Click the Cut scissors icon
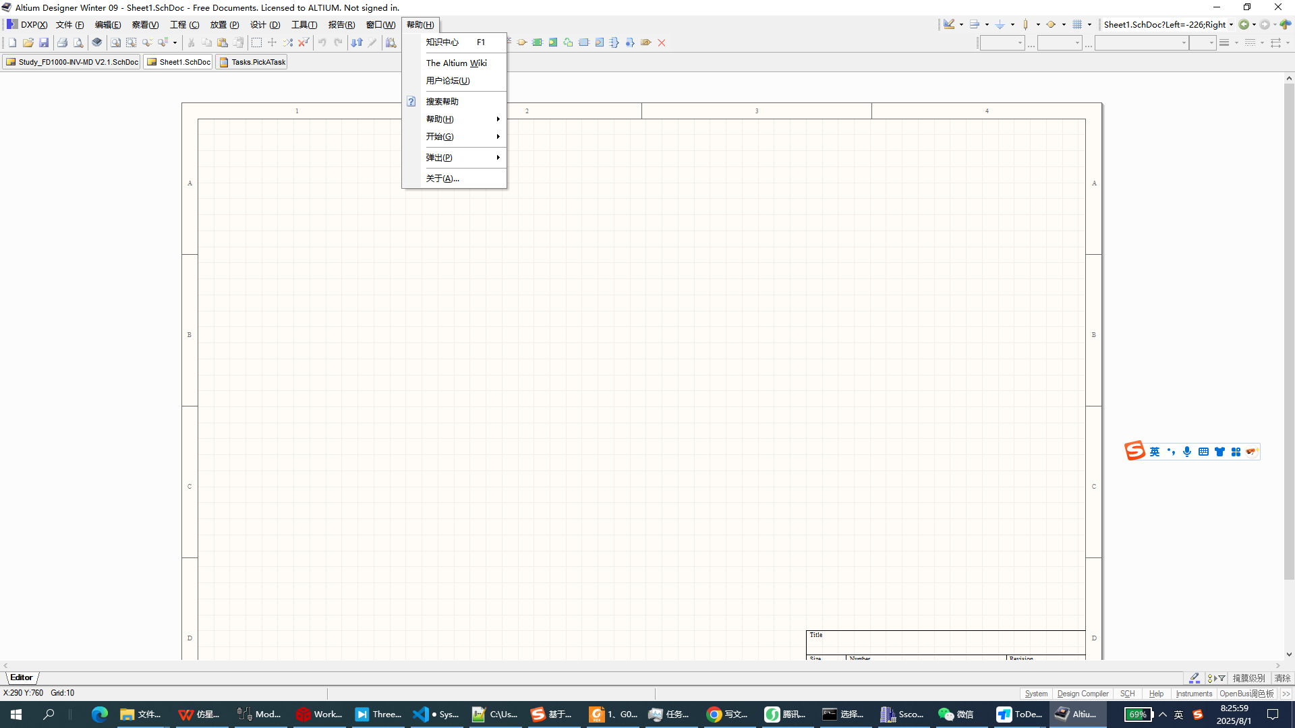 coord(191,42)
